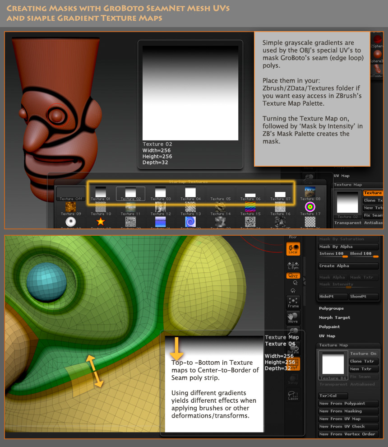Toggle Transparent in the top texture panel

(x=348, y=223)
